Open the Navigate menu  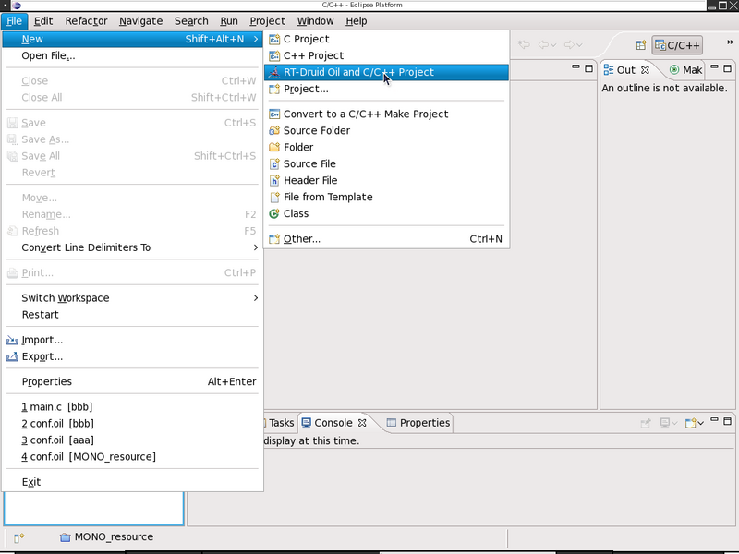coord(141,21)
